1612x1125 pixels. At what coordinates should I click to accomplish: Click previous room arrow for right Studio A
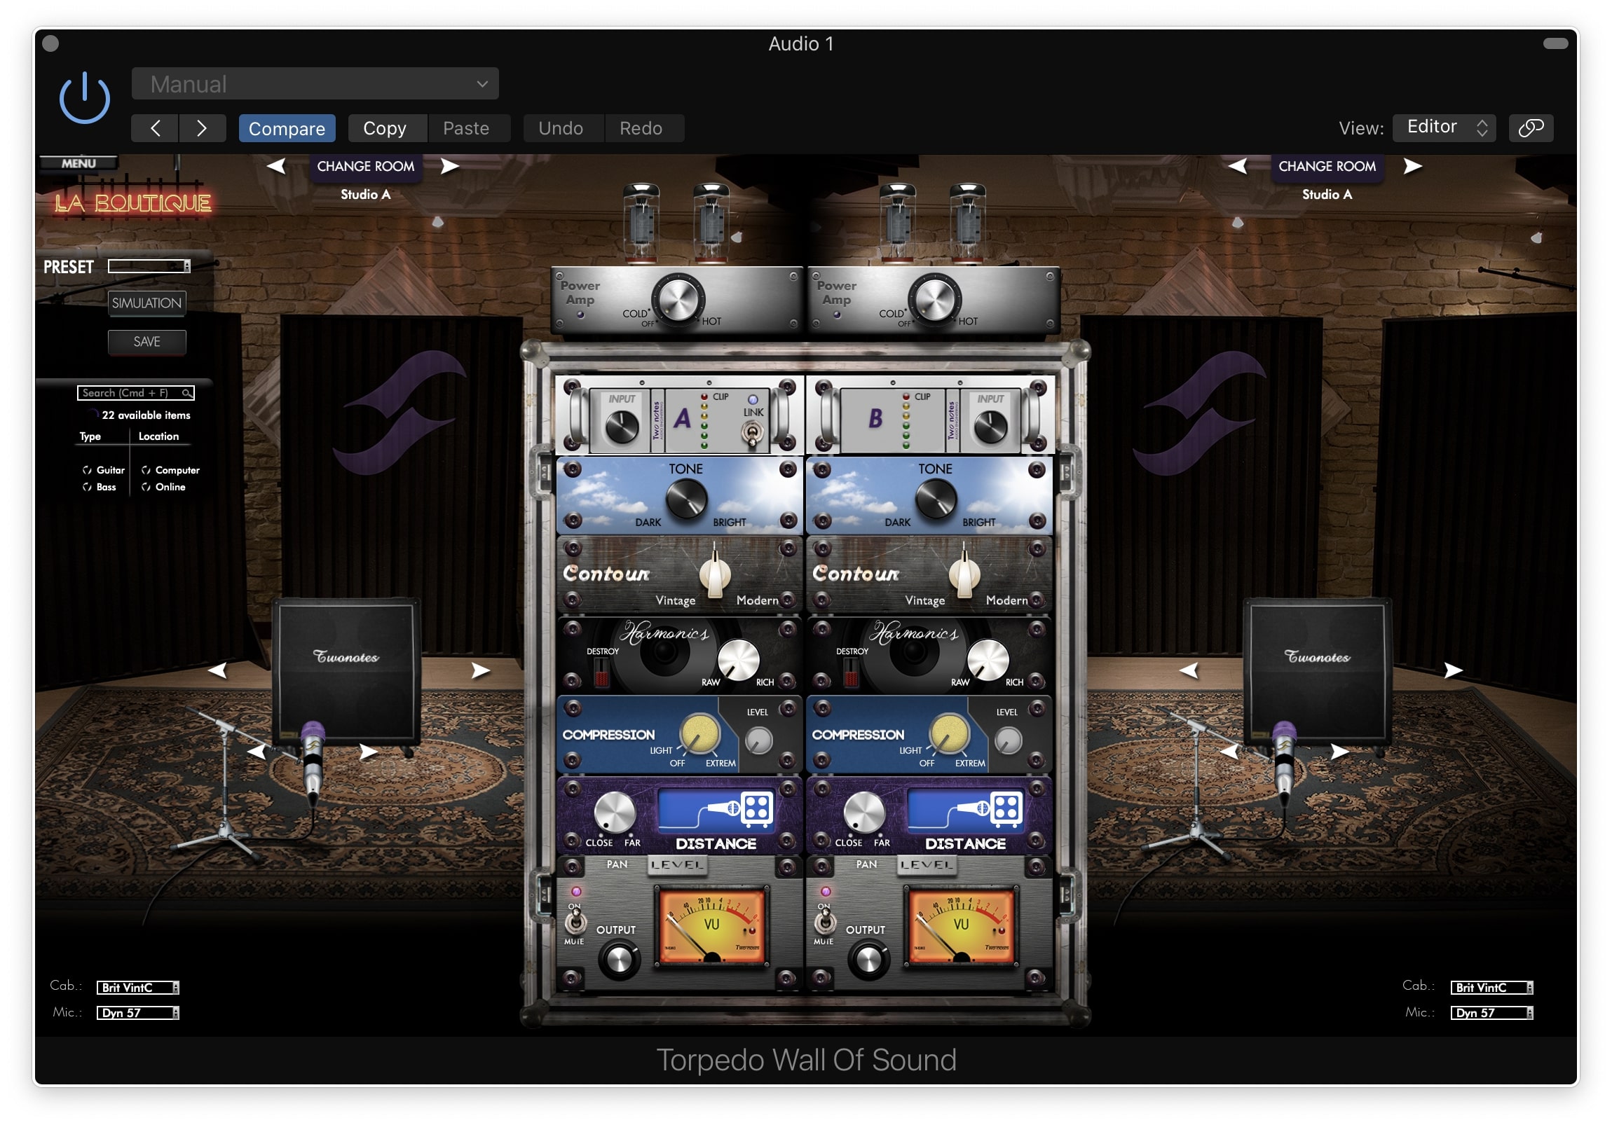[x=1237, y=166]
